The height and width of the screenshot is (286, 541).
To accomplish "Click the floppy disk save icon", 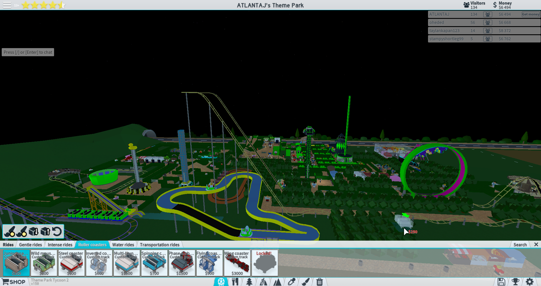I will (x=501, y=282).
